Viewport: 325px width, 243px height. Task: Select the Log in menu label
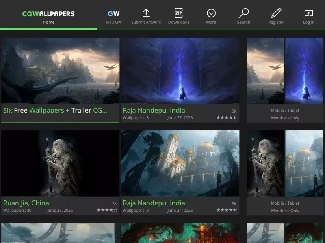pyautogui.click(x=309, y=22)
